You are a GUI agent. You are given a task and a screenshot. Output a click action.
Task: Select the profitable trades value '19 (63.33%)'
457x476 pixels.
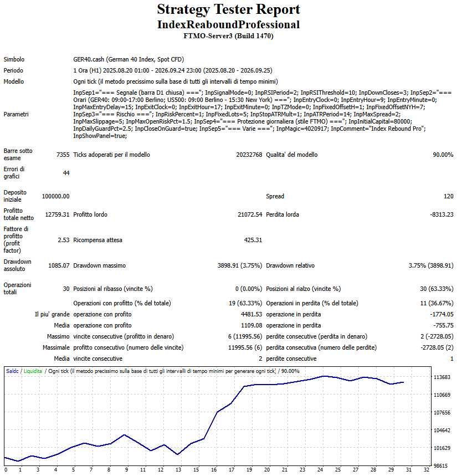pos(245,303)
